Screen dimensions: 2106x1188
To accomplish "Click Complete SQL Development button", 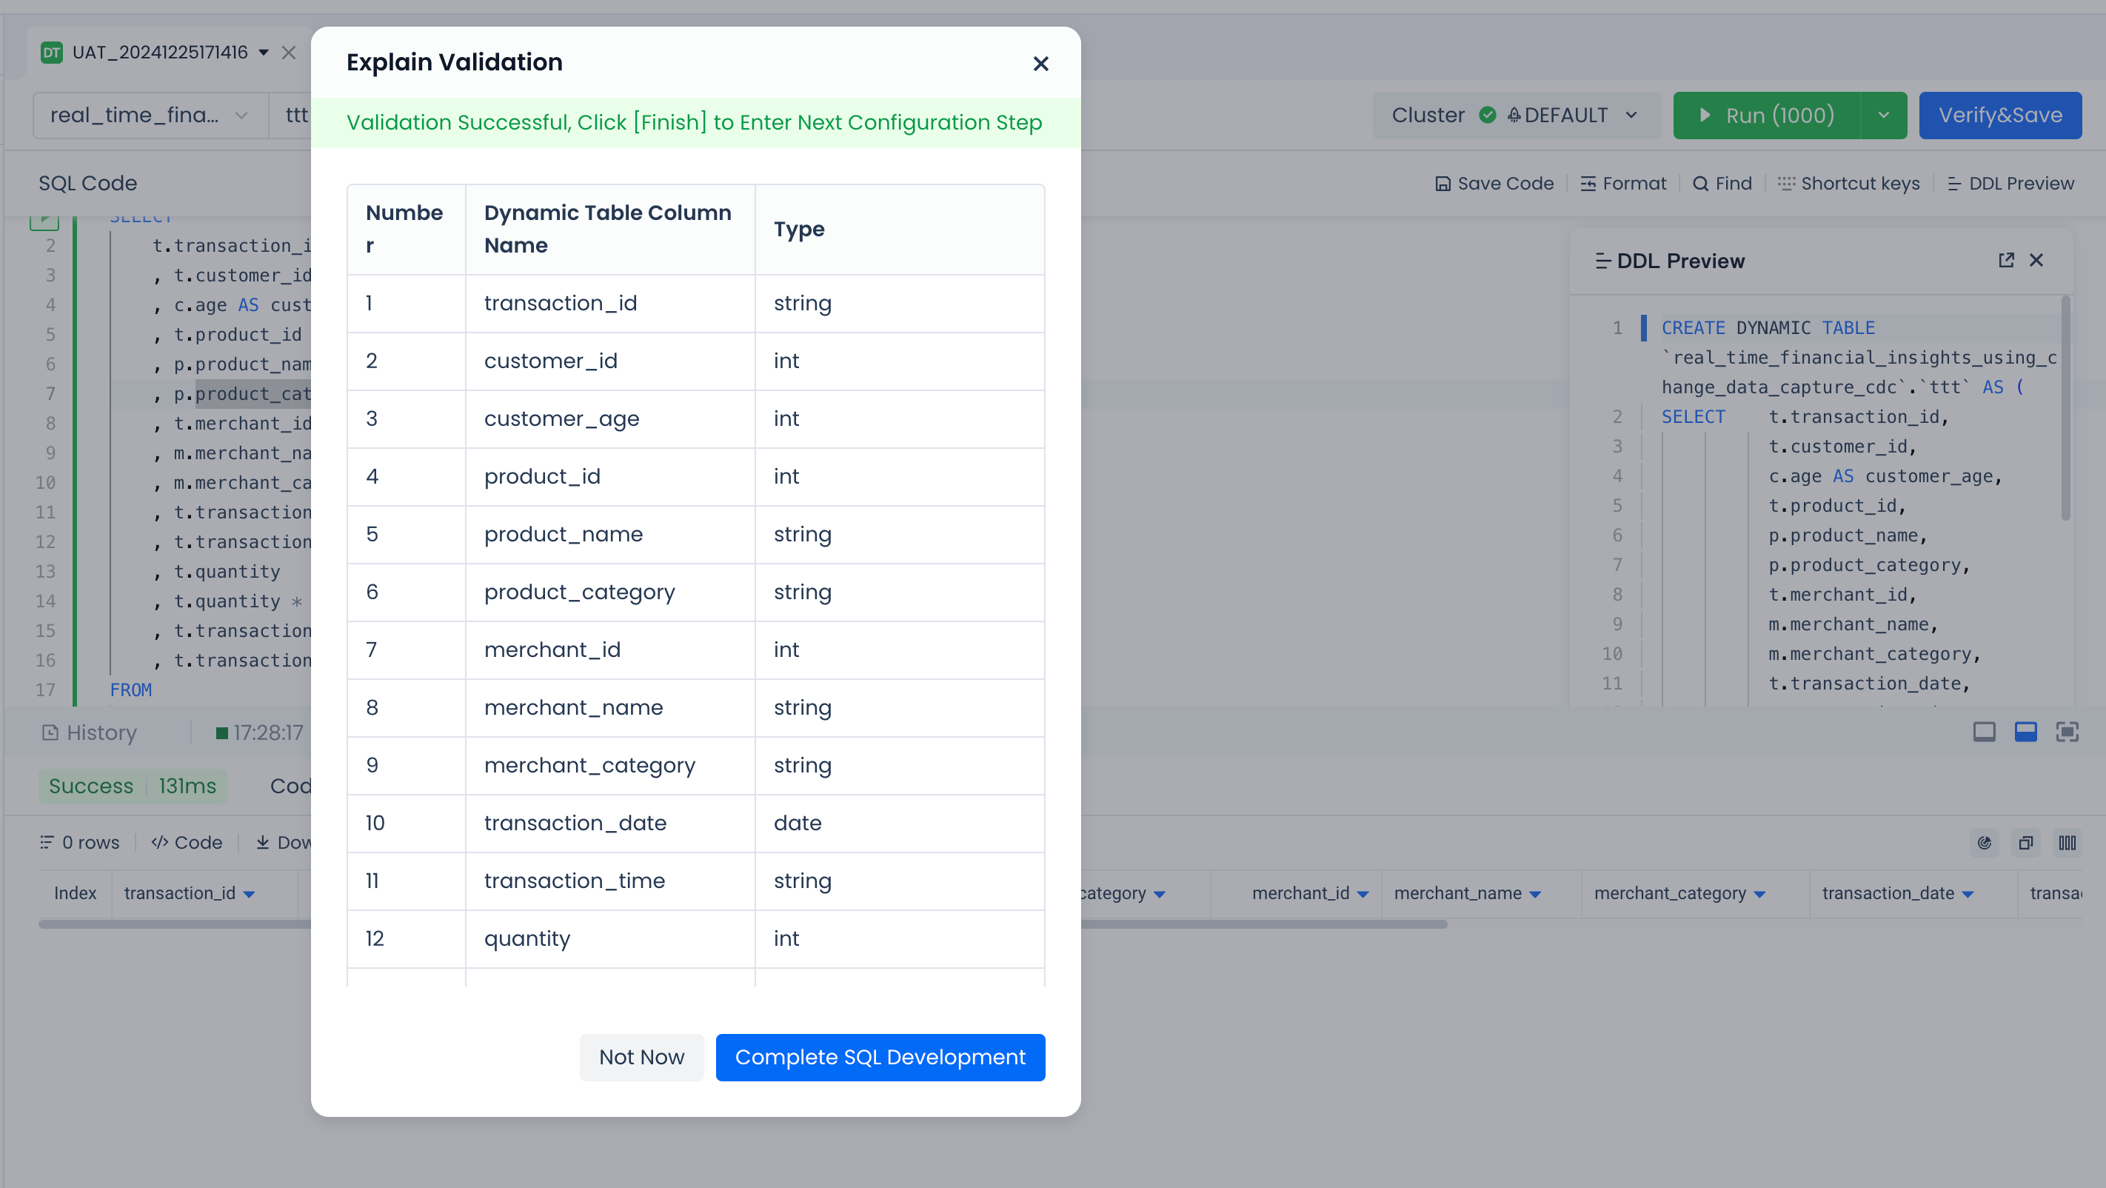I will click(880, 1057).
